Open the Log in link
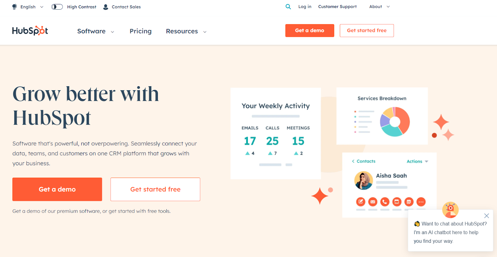This screenshot has height=257, width=497. tap(305, 7)
